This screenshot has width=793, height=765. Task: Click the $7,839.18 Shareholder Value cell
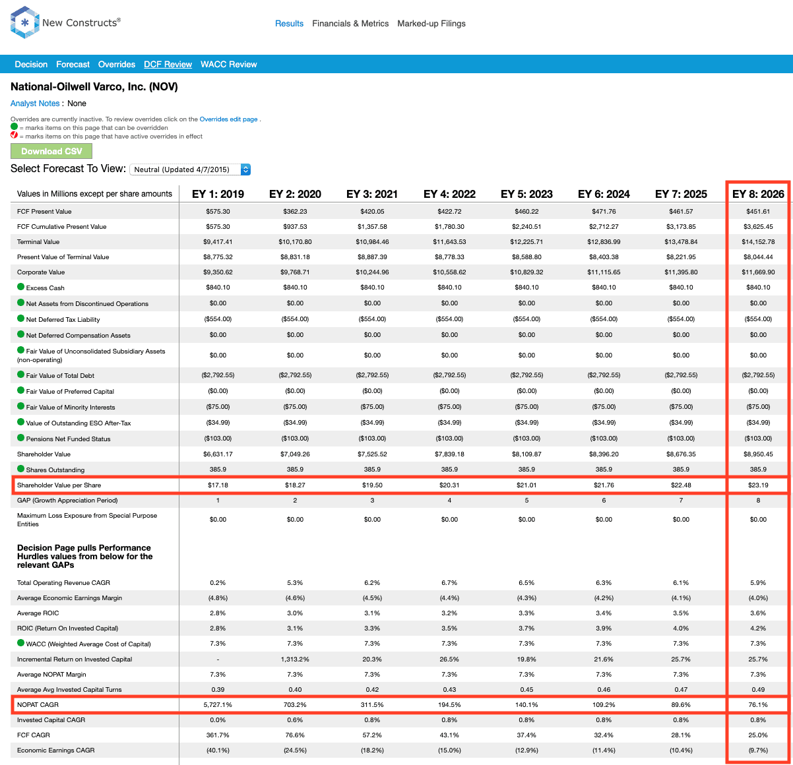(449, 454)
